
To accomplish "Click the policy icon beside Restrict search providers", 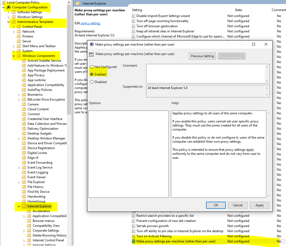I will 133,216.
